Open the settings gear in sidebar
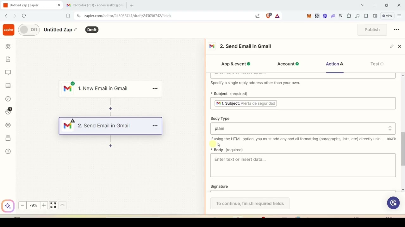 pos(8,125)
